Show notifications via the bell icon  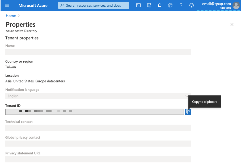[160, 5]
